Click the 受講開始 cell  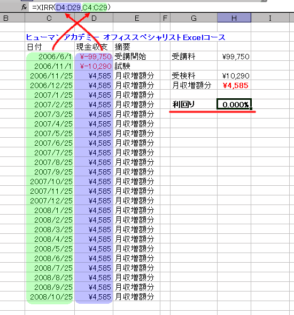[136, 57]
